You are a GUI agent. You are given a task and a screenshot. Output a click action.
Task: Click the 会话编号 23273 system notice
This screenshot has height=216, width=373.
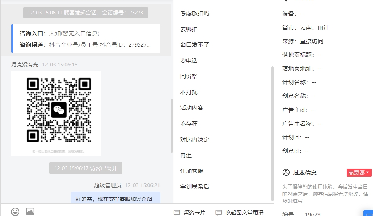pyautogui.click(x=86, y=13)
